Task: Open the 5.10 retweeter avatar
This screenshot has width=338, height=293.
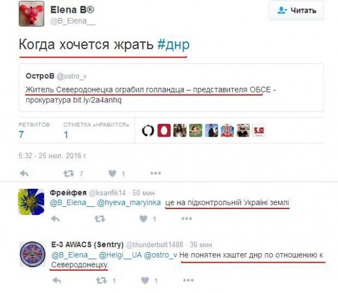Action: point(259,131)
